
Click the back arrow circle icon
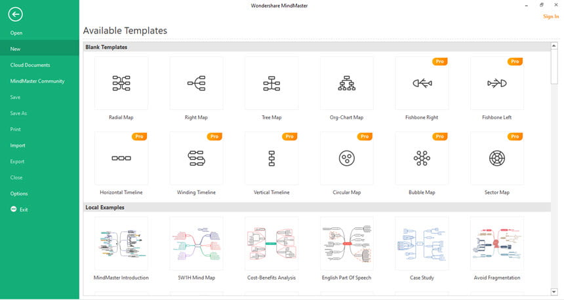pyautogui.click(x=15, y=14)
